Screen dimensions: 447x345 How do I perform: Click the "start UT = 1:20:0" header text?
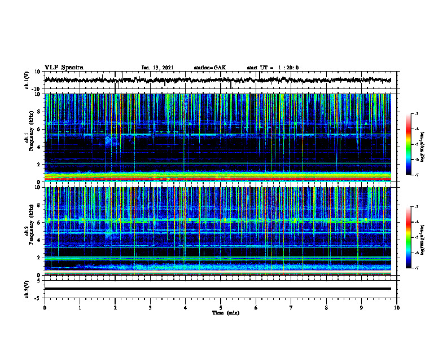(273, 68)
